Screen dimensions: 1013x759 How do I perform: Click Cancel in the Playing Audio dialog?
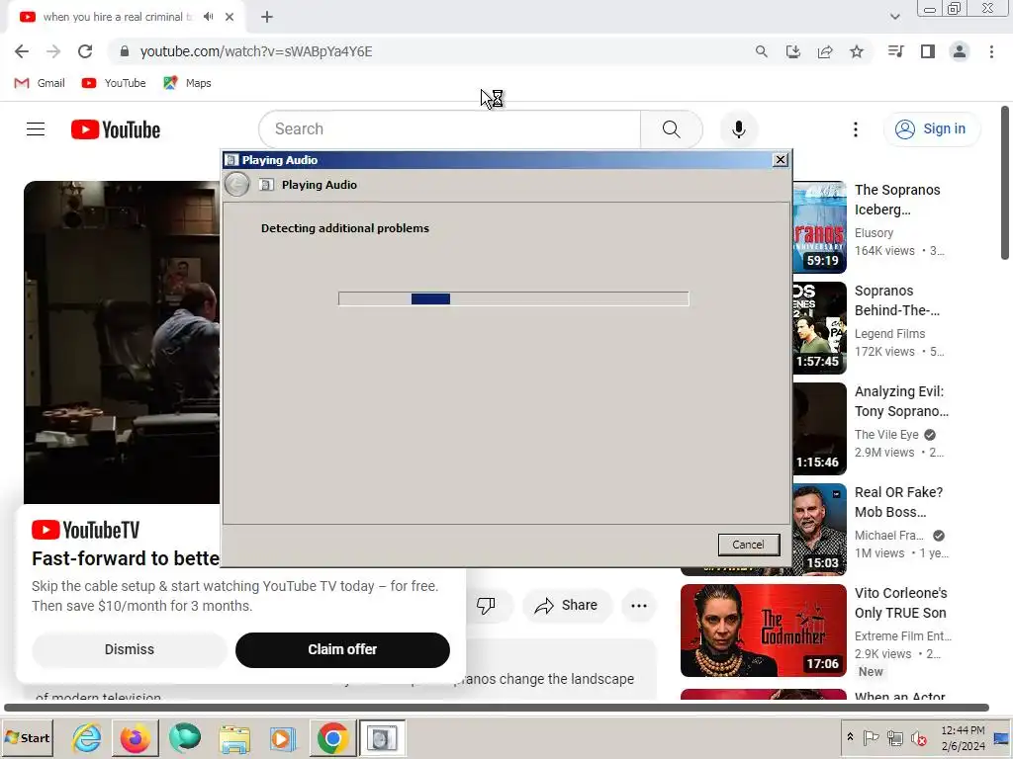click(x=749, y=545)
